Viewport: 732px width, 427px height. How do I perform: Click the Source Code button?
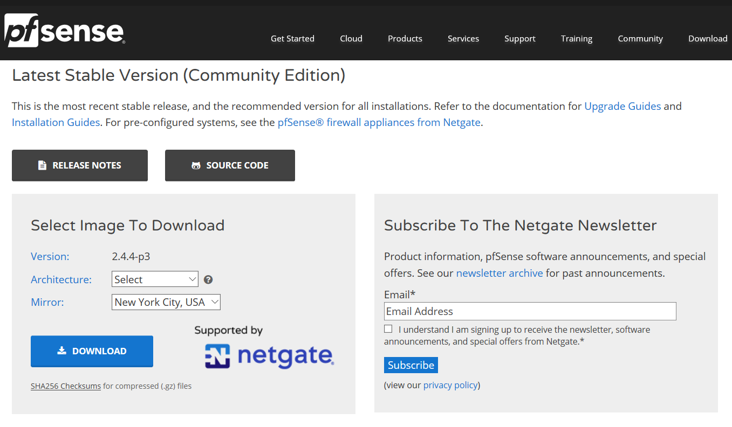230,165
